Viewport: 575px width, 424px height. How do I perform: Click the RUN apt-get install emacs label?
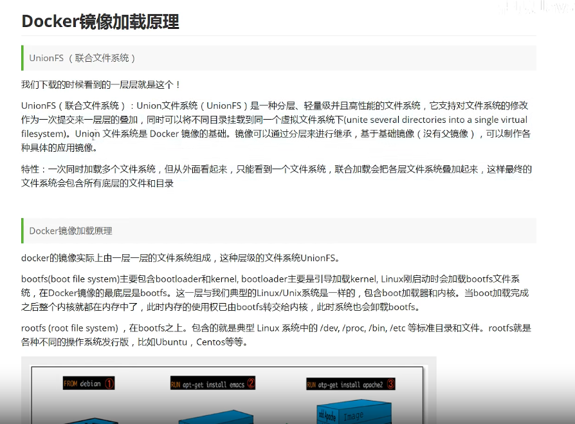(213, 383)
